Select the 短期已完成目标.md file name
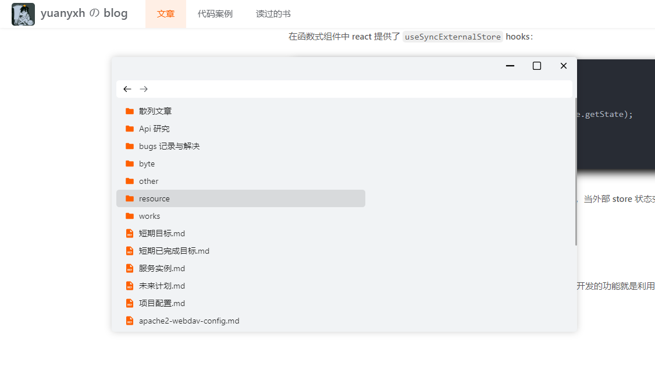The width and height of the screenshot is (655, 380). (174, 251)
